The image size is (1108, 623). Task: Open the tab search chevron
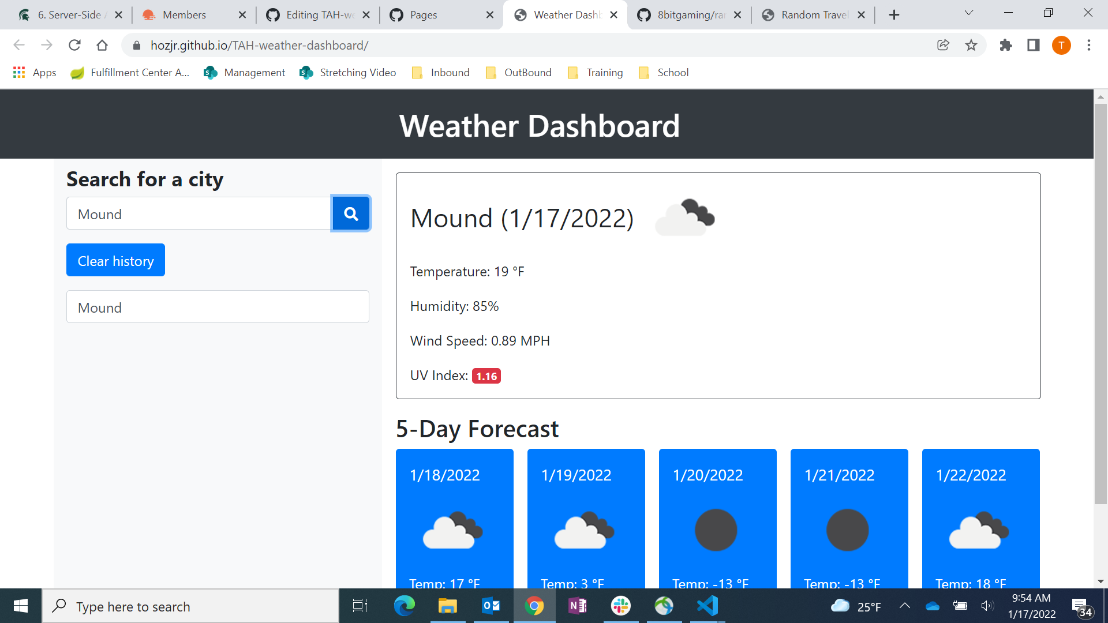968,12
